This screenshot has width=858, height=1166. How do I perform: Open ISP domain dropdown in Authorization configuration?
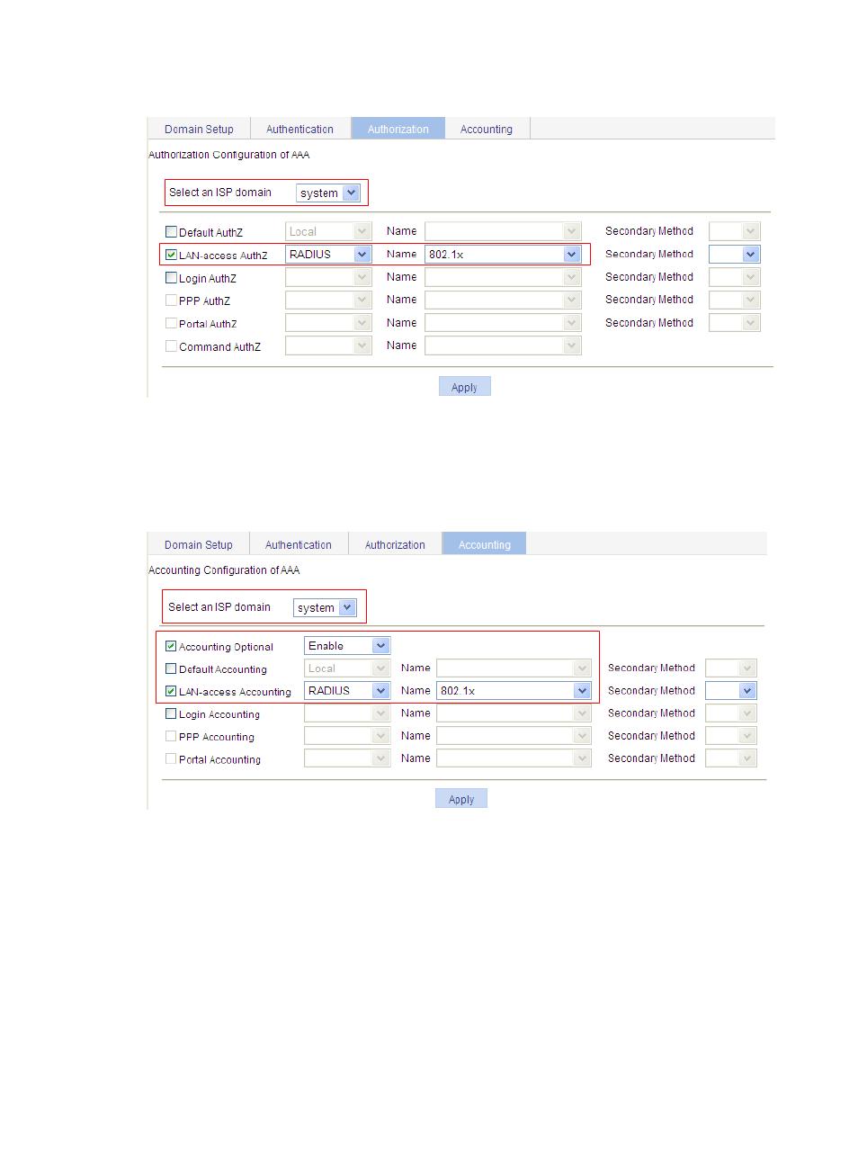point(351,193)
